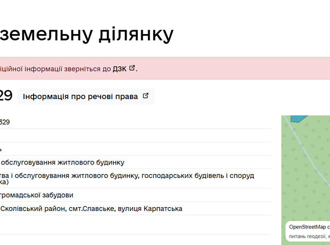
Task: Open the external-link icon beside ДЗК
Action: tap(132, 68)
